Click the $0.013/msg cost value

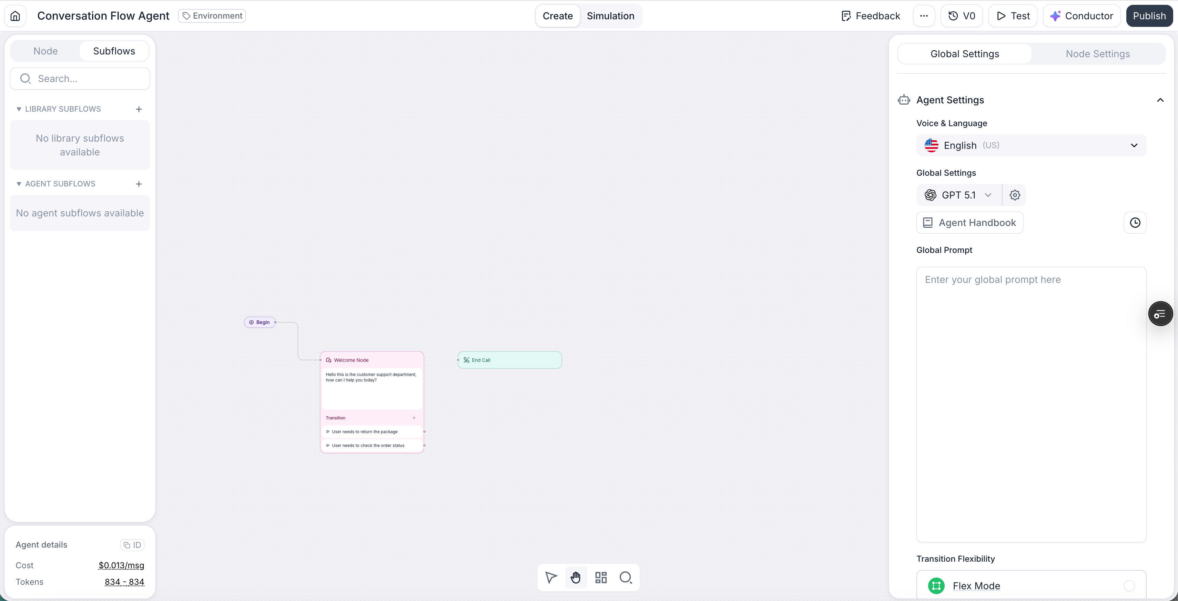(x=121, y=566)
